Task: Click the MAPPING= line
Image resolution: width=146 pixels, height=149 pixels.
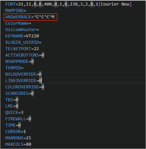Action: pos(16,11)
